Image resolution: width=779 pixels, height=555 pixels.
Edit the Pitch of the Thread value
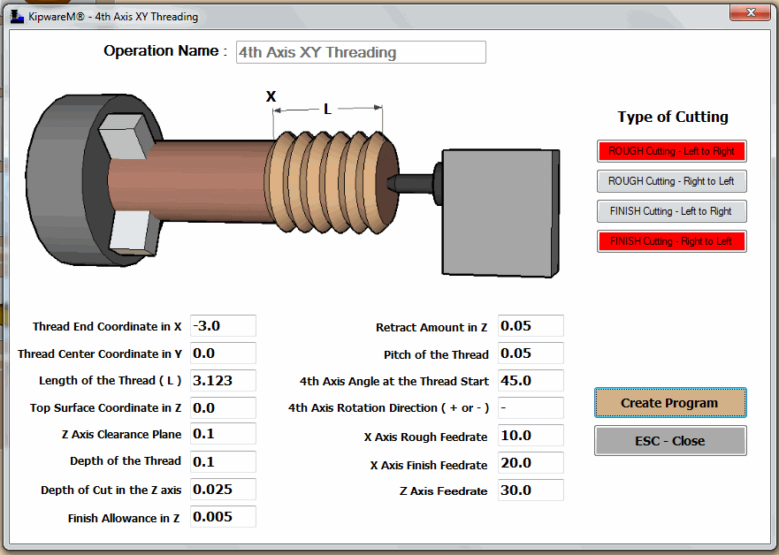pyautogui.click(x=530, y=353)
